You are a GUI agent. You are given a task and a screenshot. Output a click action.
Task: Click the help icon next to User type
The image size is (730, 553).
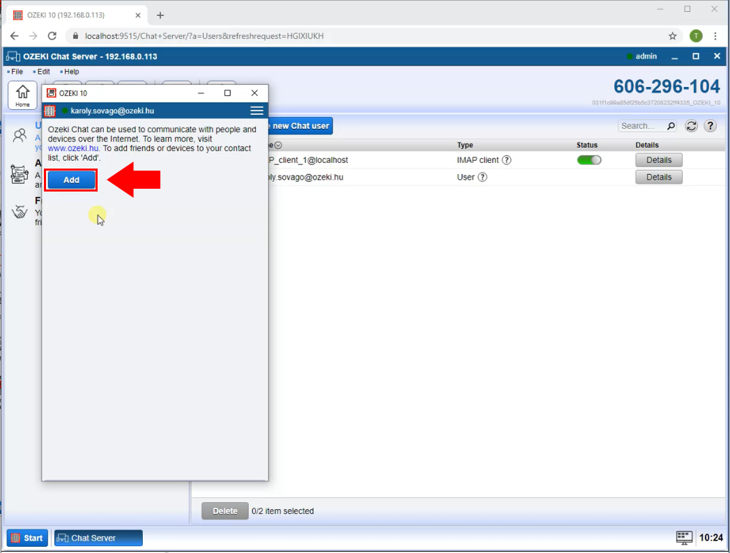click(x=482, y=178)
